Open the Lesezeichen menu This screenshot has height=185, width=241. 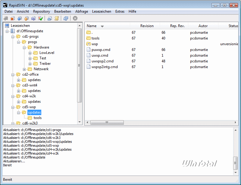[101, 11]
